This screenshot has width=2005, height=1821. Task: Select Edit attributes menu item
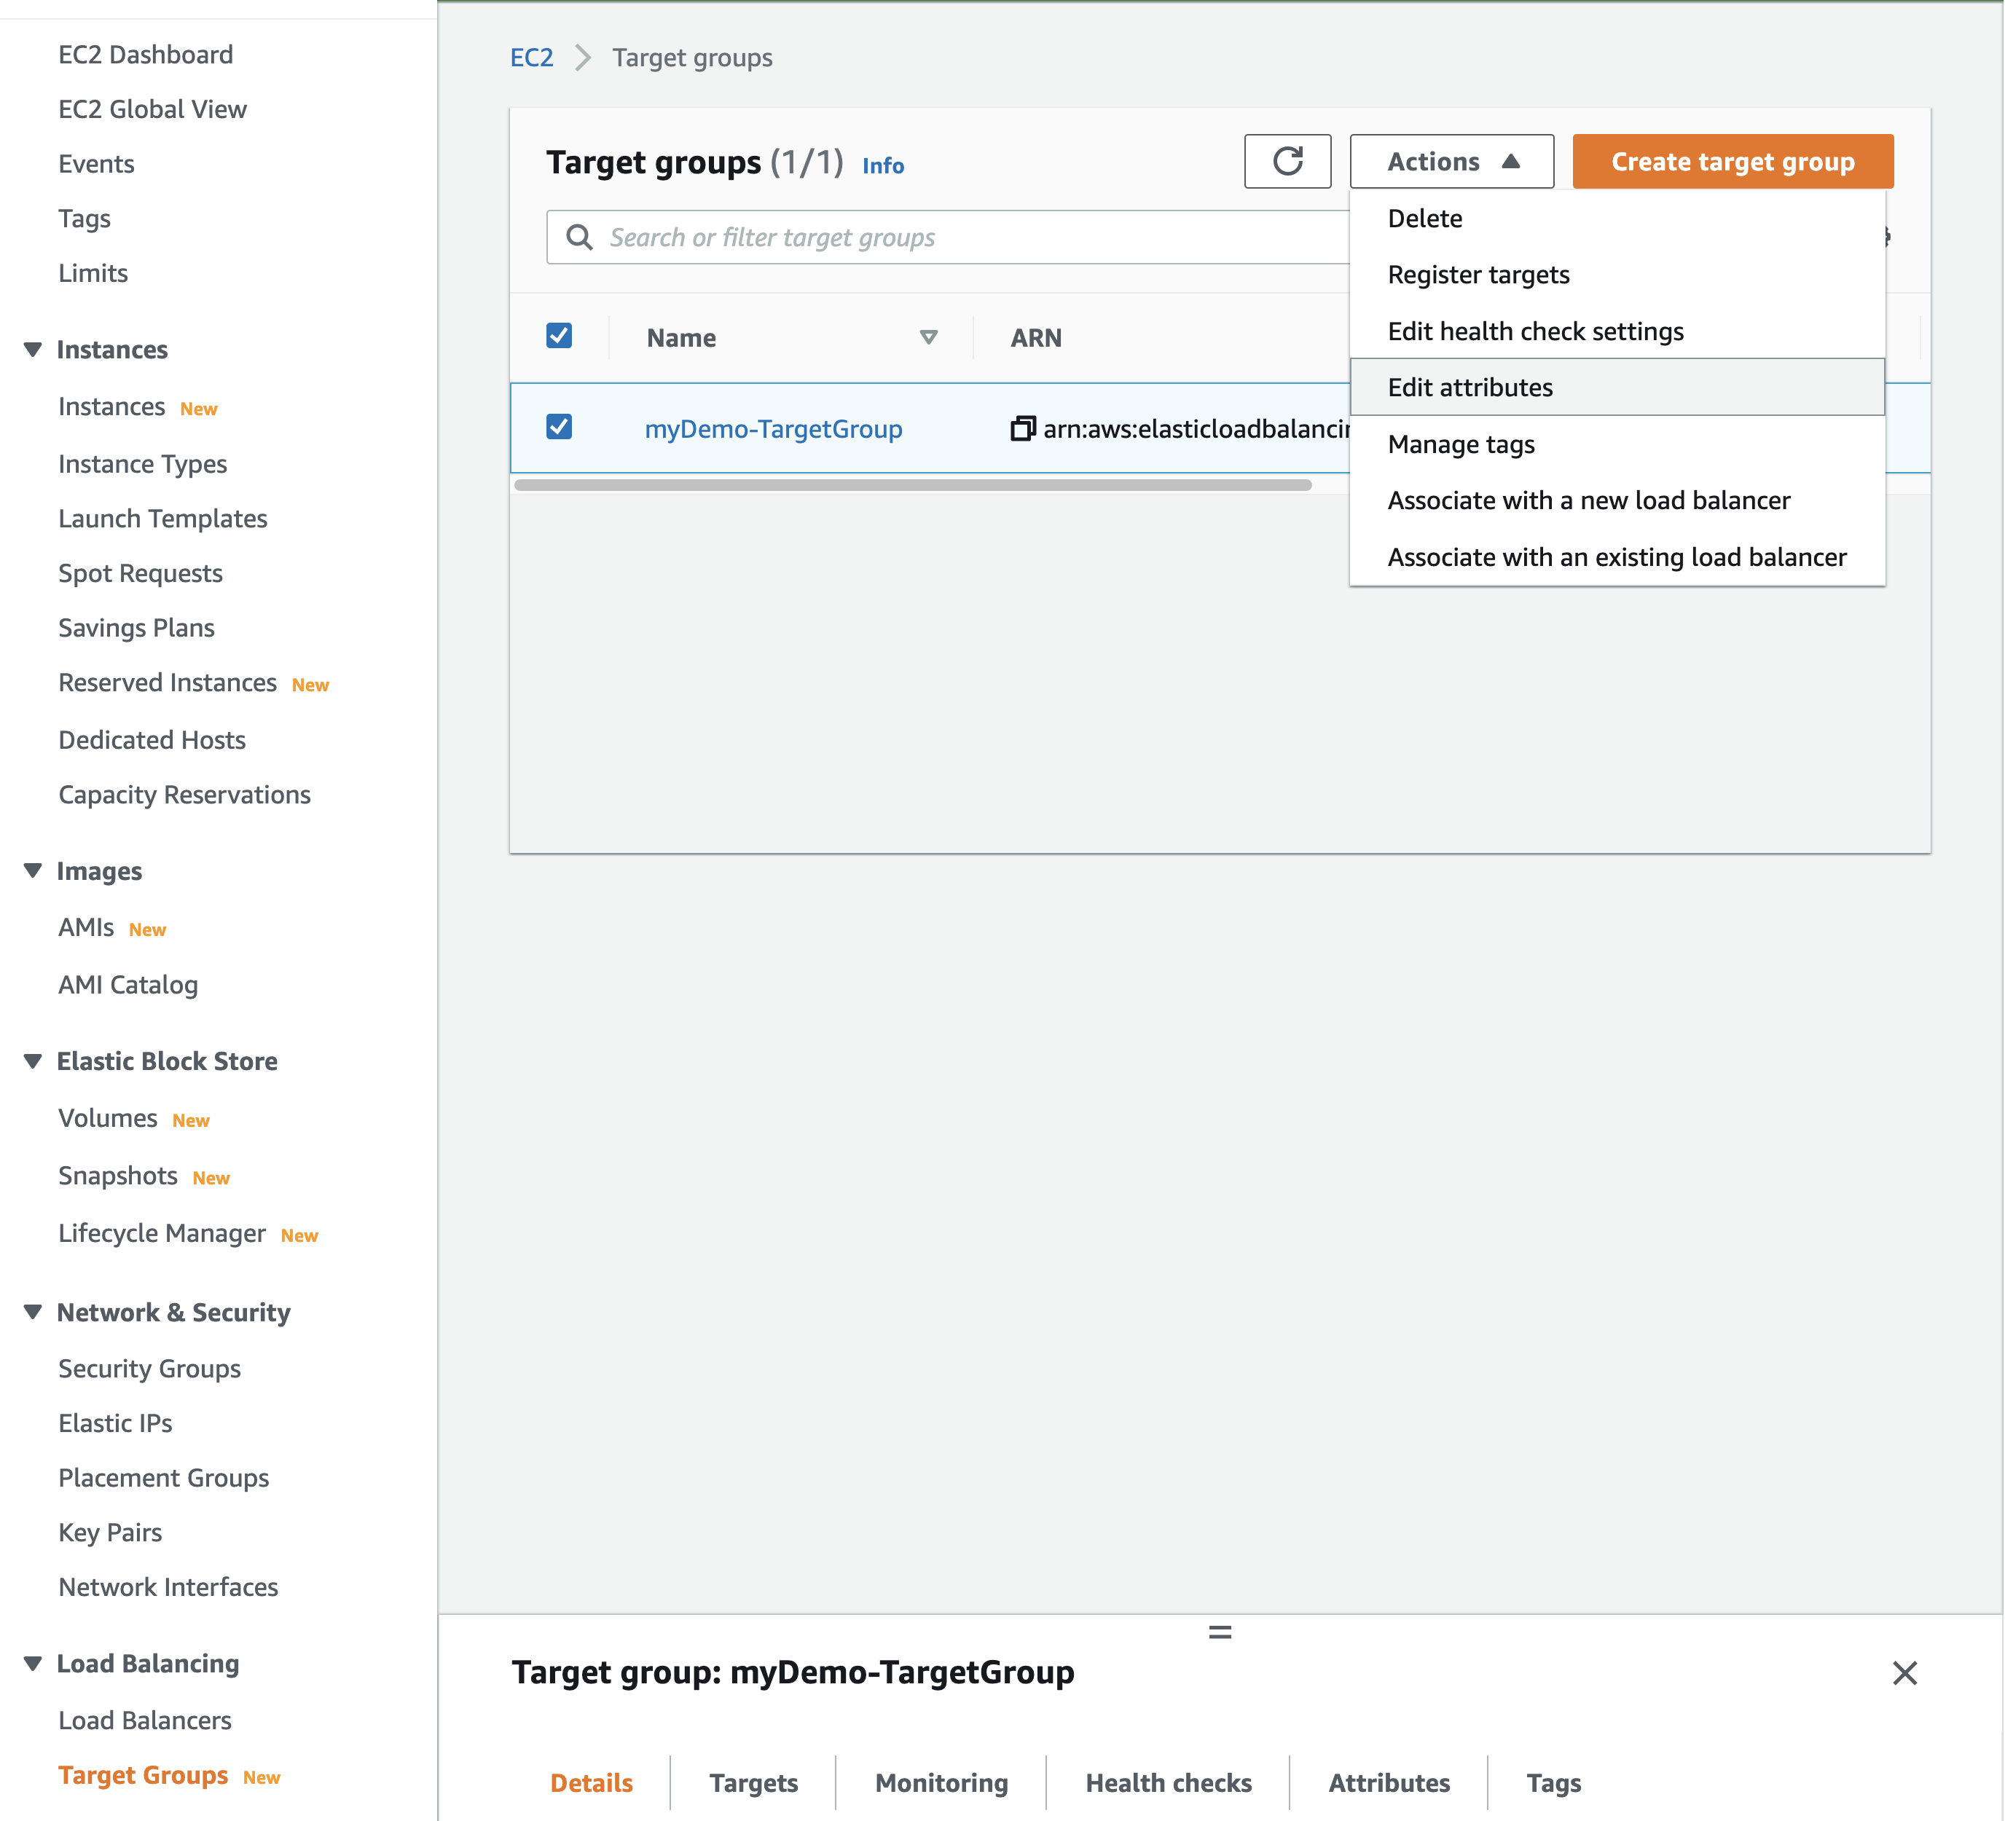pyautogui.click(x=1616, y=387)
